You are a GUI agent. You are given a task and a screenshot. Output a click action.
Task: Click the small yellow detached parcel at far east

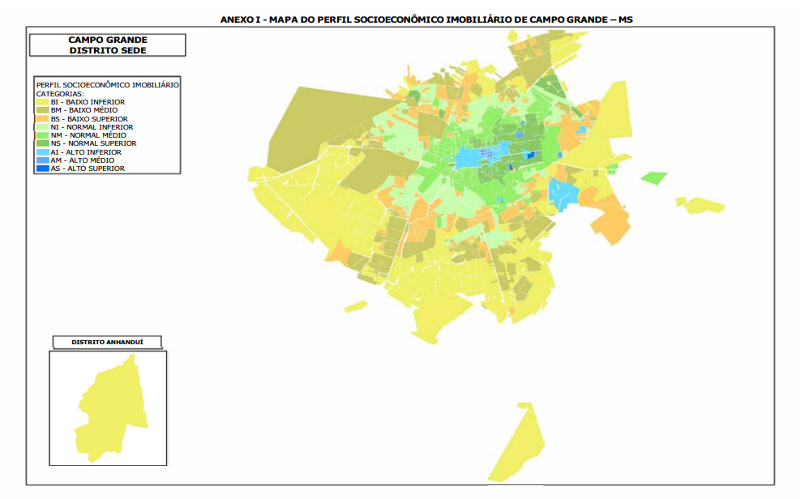(702, 205)
